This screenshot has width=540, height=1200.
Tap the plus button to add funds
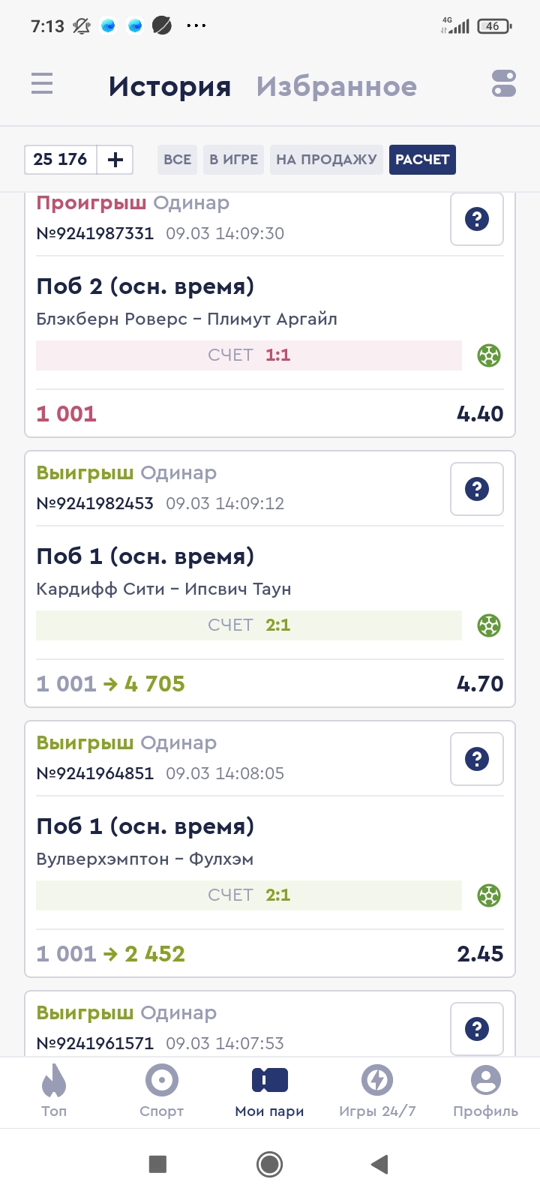click(115, 160)
